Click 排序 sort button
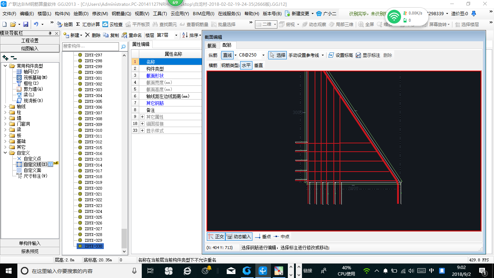This screenshot has width=494, height=278. [x=192, y=35]
